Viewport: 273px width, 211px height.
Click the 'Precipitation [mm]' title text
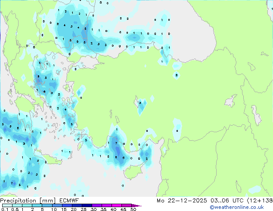[28, 201]
